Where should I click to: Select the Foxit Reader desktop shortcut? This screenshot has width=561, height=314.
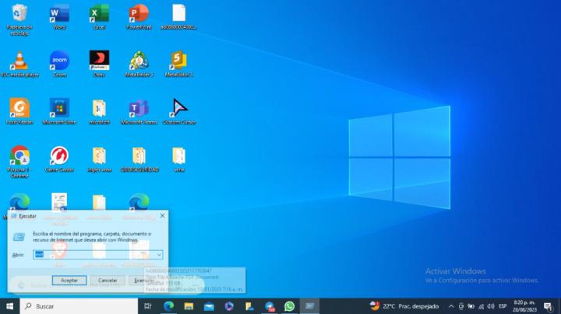click(x=19, y=112)
